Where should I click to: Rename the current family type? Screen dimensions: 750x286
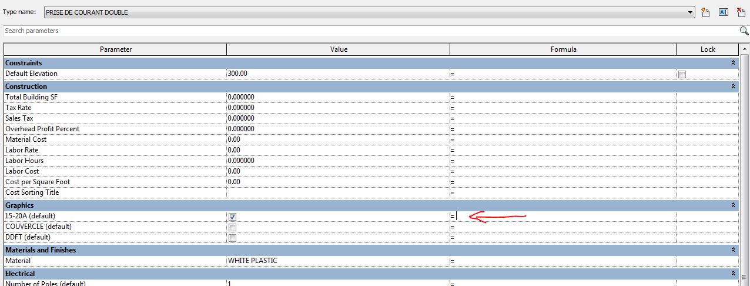click(x=724, y=12)
